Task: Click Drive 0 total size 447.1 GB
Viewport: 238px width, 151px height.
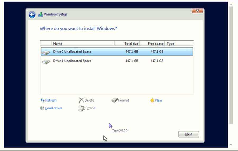Action: 132,52
